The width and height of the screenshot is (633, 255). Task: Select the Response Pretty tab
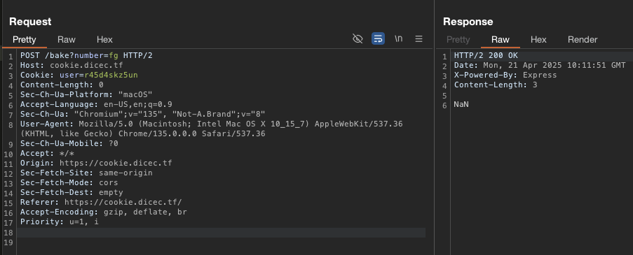(458, 39)
